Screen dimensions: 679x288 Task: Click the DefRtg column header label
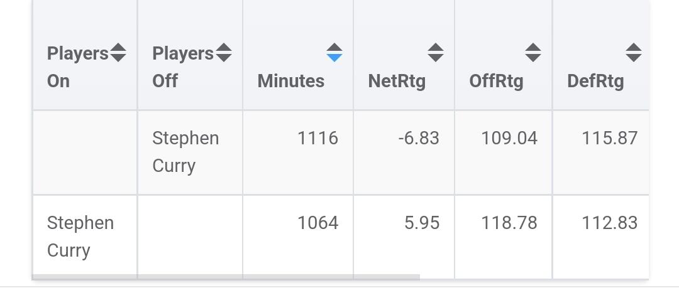pyautogui.click(x=595, y=81)
